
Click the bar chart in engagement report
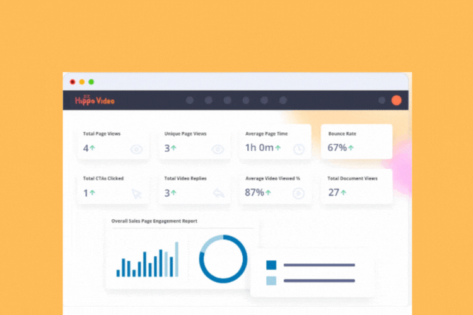[148, 259]
